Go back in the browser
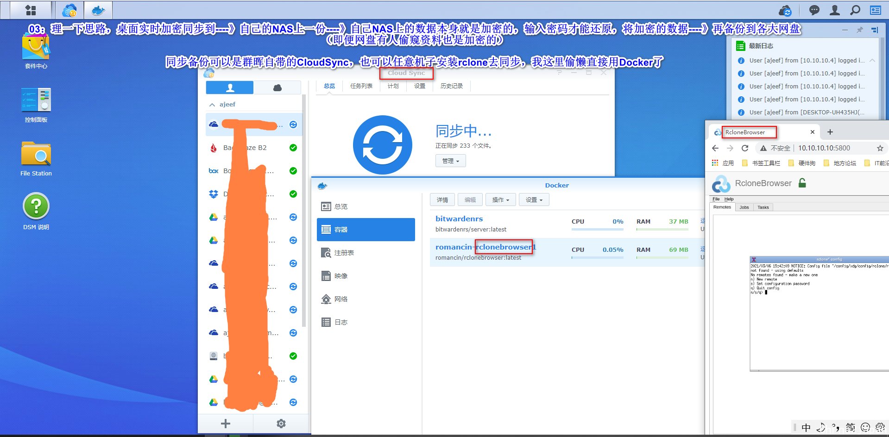The width and height of the screenshot is (889, 437). (x=715, y=148)
